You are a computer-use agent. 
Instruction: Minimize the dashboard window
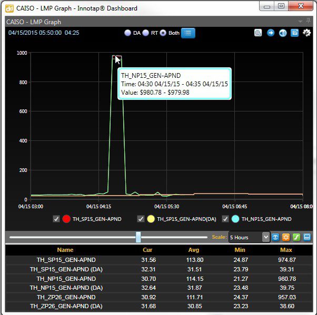(267, 6)
